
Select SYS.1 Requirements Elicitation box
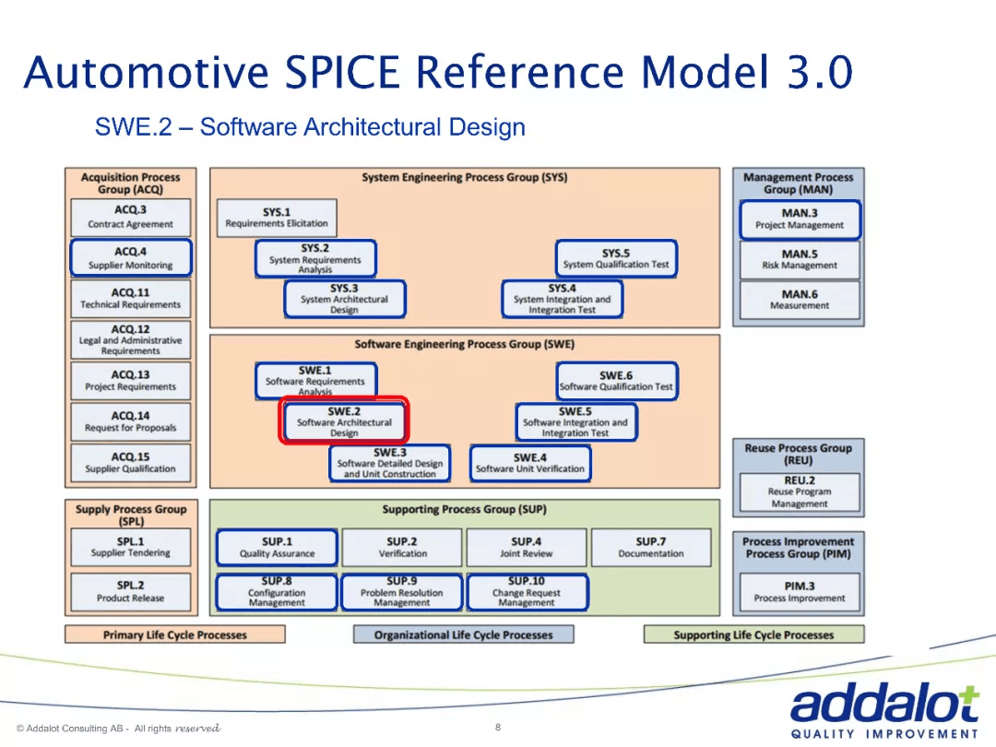coord(277,218)
